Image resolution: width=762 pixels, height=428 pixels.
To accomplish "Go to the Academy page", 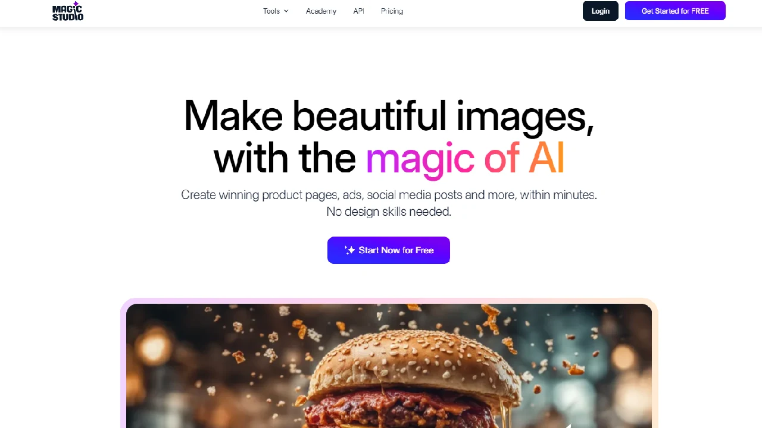I will (x=321, y=11).
